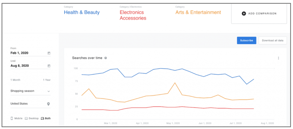The image size is (293, 129).
Task: Select the 1 Month time range
Action: tap(15, 80)
